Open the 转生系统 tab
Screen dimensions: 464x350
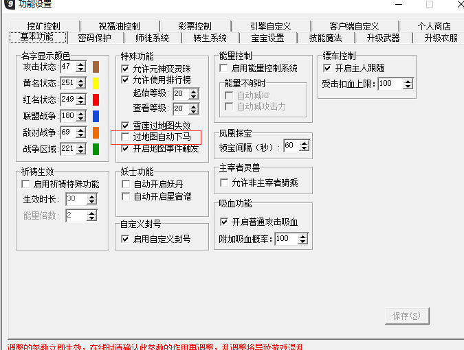210,38
